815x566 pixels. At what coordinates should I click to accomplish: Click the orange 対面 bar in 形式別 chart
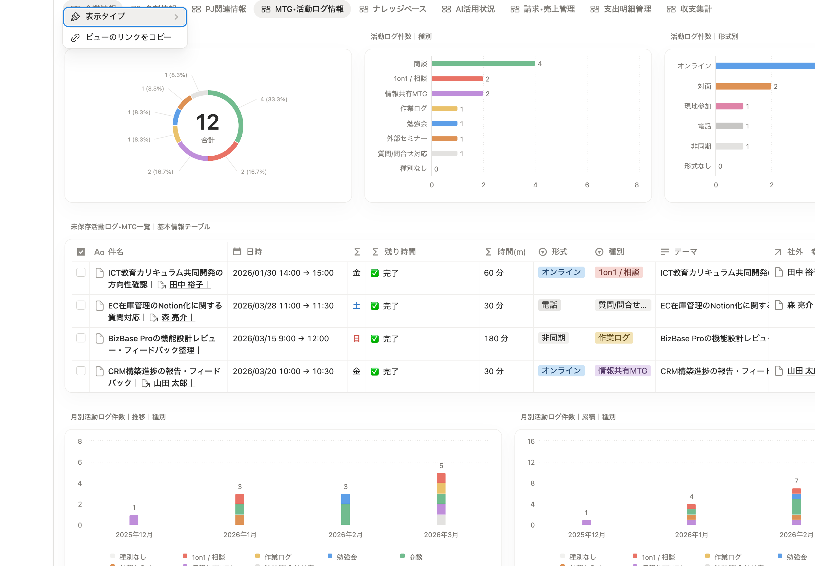(x=743, y=86)
